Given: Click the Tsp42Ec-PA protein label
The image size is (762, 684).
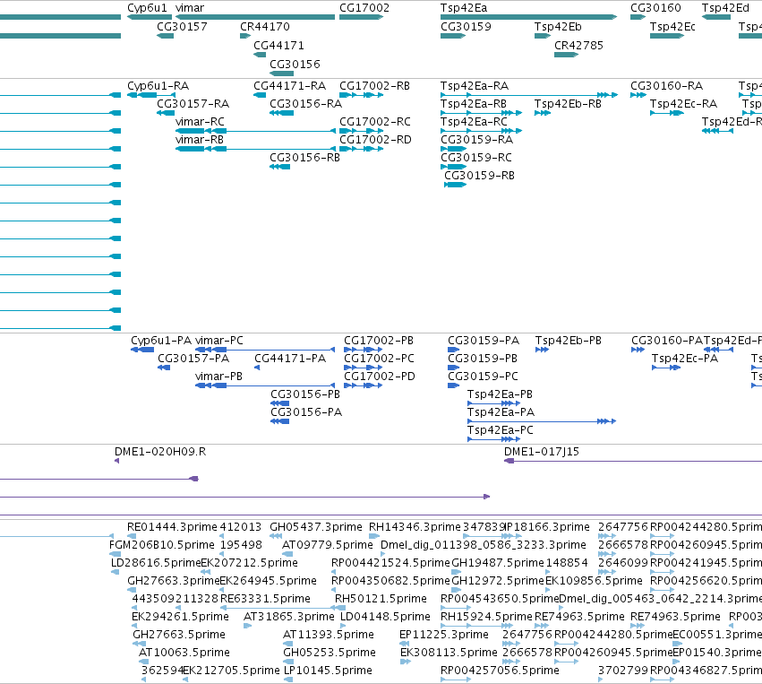Looking at the screenshot, I should 685,359.
